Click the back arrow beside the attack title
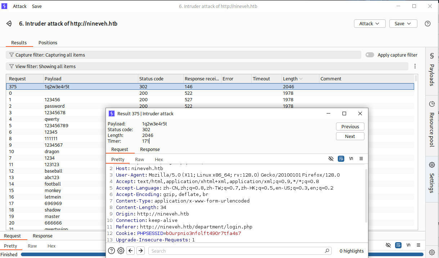439x258 pixels. pyautogui.click(x=9, y=24)
